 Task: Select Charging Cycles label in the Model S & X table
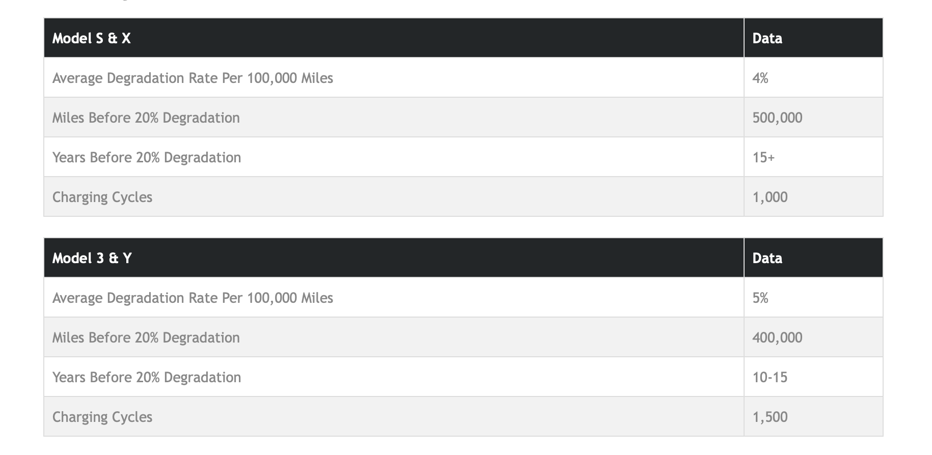[x=102, y=197]
